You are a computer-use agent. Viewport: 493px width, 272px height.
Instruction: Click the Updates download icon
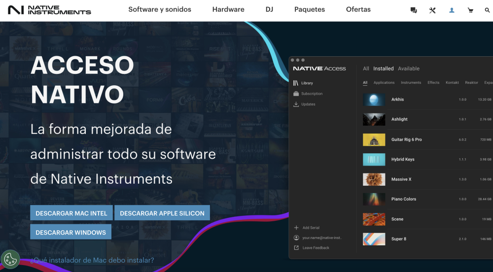pyautogui.click(x=296, y=104)
